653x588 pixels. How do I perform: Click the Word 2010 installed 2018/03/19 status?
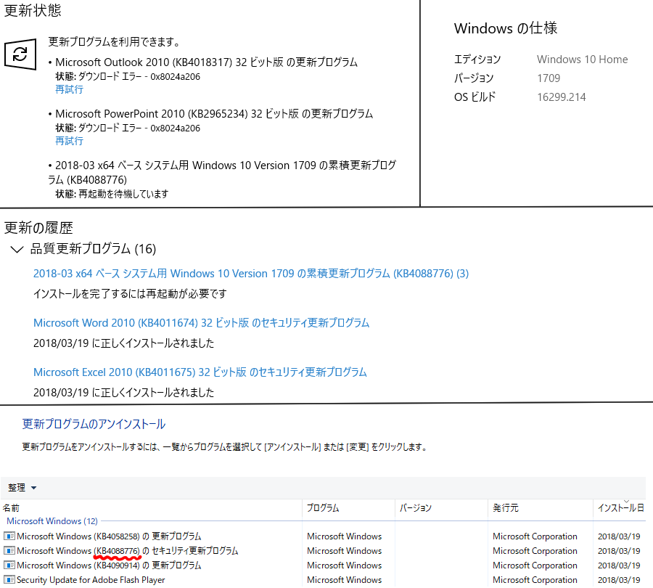tap(123, 343)
